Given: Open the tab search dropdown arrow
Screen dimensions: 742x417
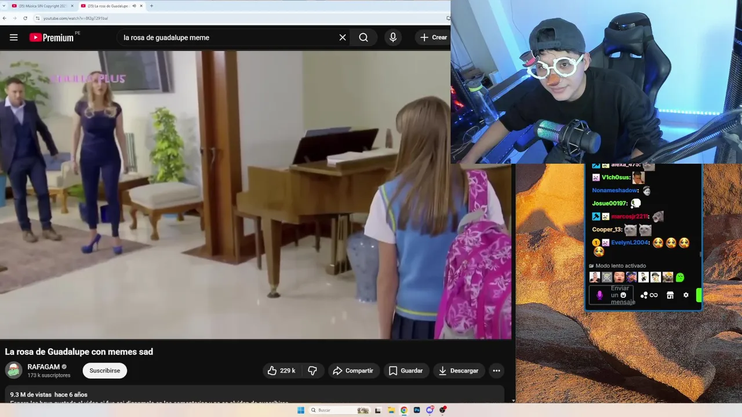Looking at the screenshot, I should coord(4,6).
